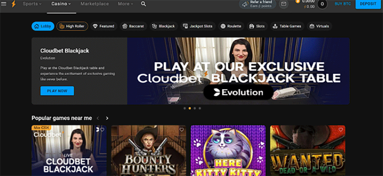Open the messages envelope icon
Viewport: 383px width, 176px height.
pos(284,4)
